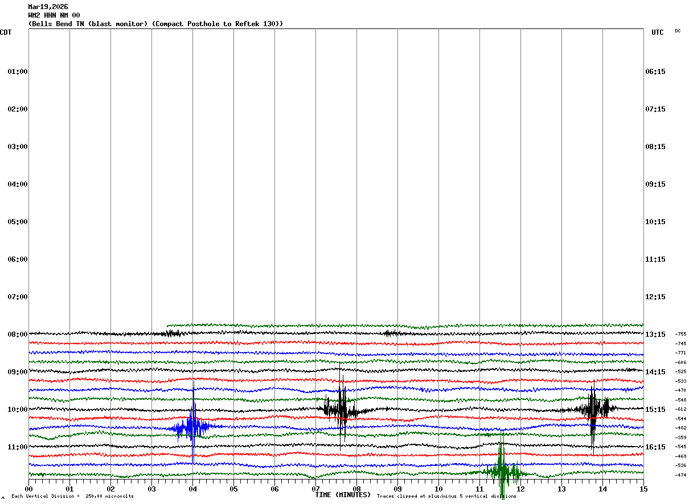
Task: Click the 12:15 UTC time label
Action: click(655, 297)
